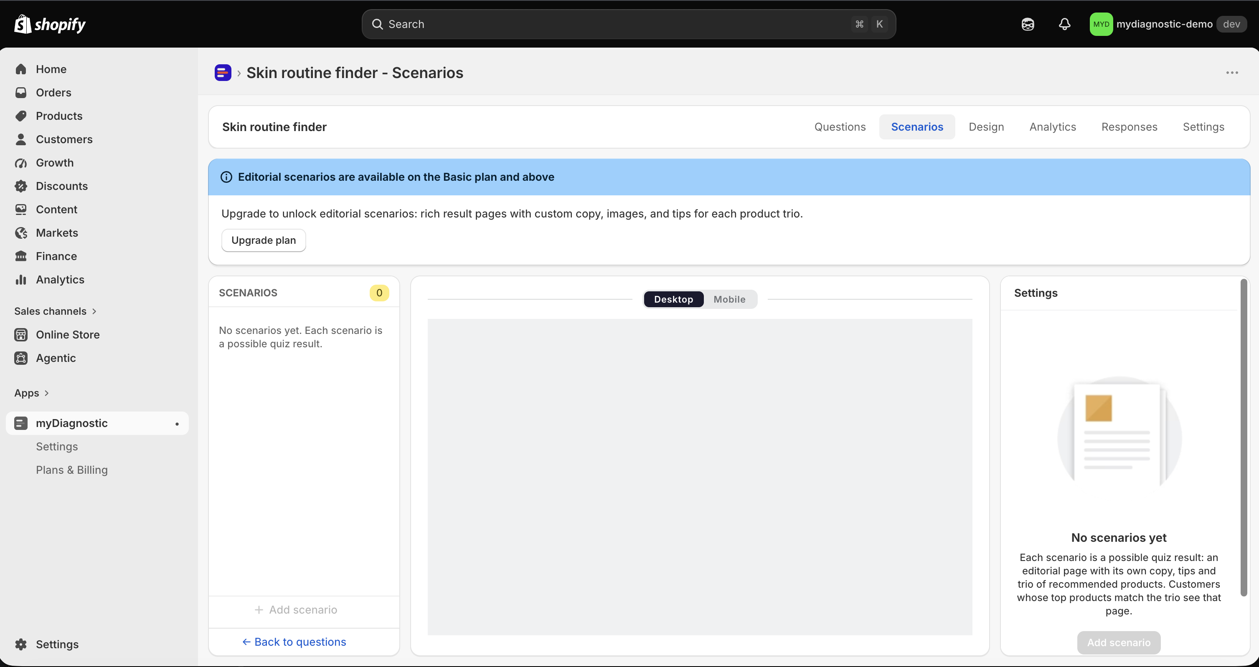The width and height of the screenshot is (1259, 667).
Task: Focus the Search field in top bar
Action: 629,24
